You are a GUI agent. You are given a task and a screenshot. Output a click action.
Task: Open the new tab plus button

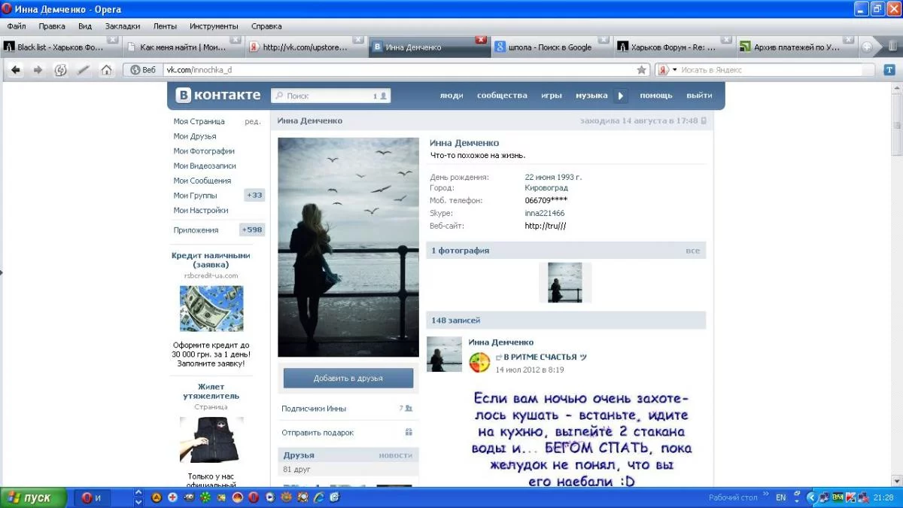click(867, 47)
